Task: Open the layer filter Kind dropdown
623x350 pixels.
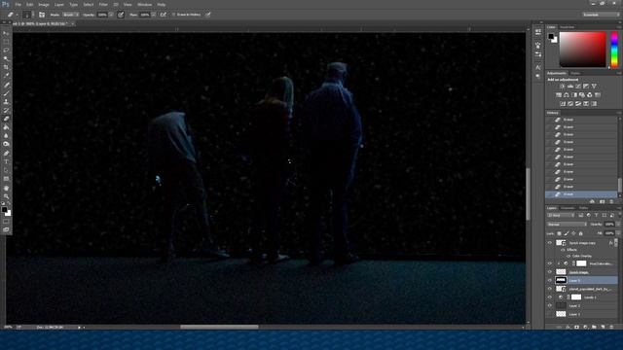Action: click(561, 215)
